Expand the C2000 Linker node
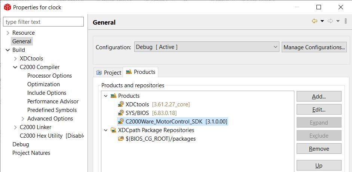This screenshot has height=172, width=352. [15, 127]
